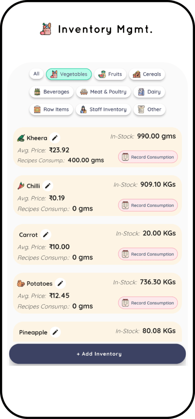Select the All category filter
Image resolution: width=195 pixels, height=419 pixels.
(36, 74)
